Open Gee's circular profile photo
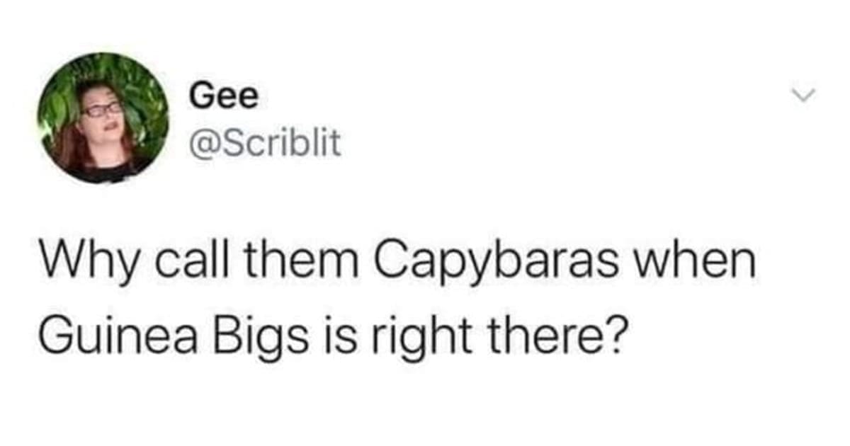Viewport: 850px width, 446px height. [103, 118]
